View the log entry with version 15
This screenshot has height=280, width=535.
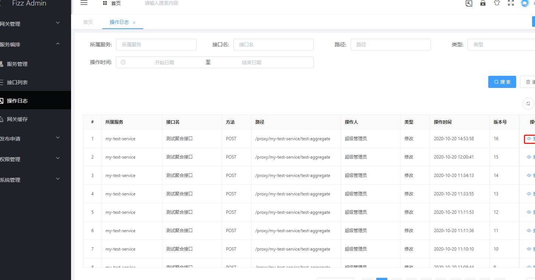pos(530,157)
